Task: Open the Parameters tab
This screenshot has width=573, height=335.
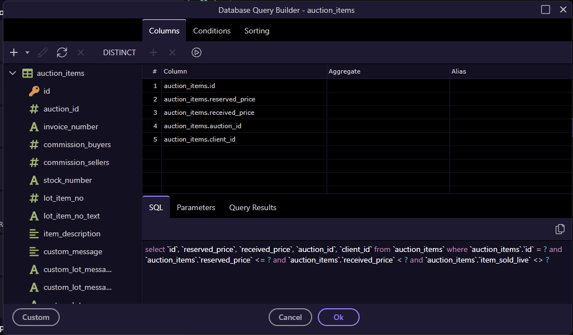Action: click(195, 207)
